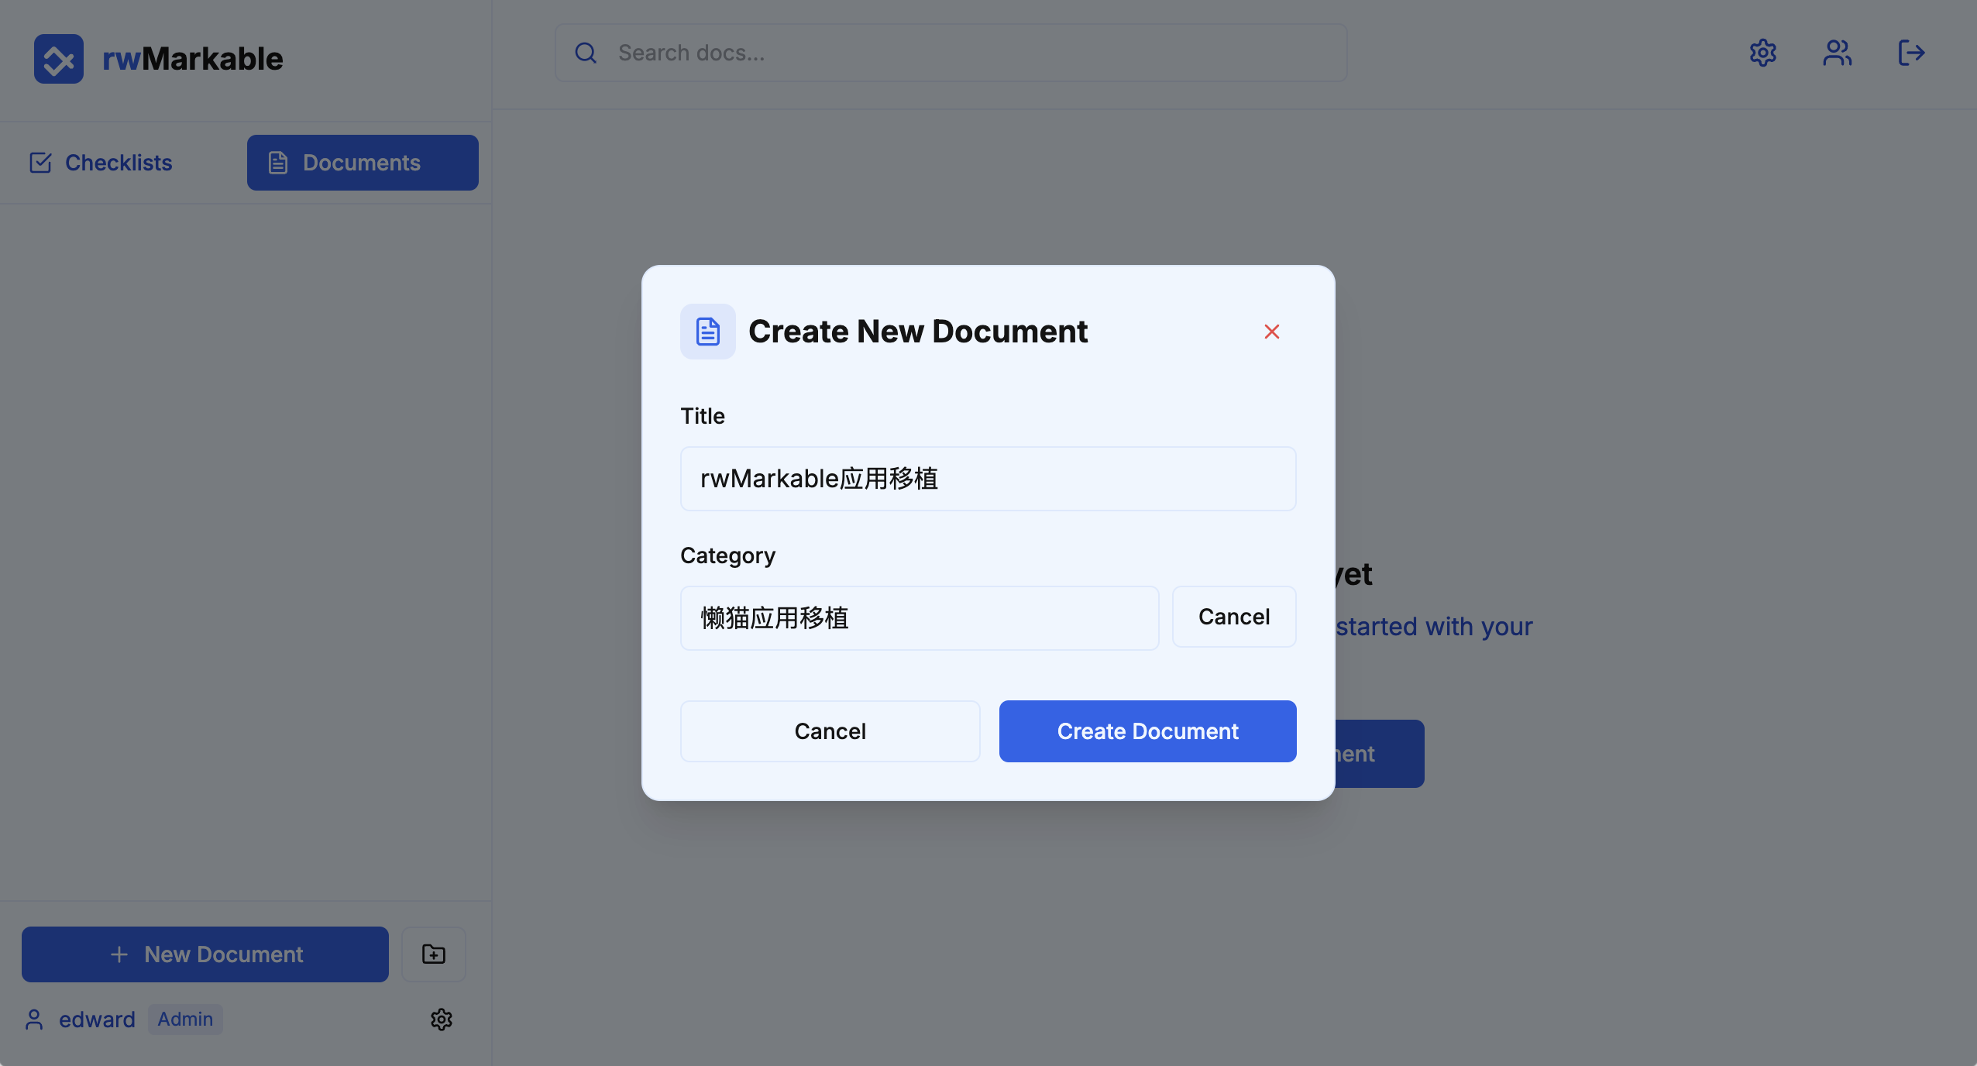
Task: Close the Create New Document dialog
Action: point(1271,332)
